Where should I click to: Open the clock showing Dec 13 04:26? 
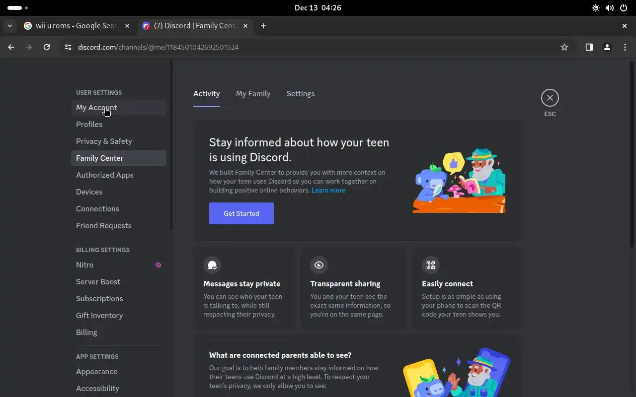coord(318,8)
